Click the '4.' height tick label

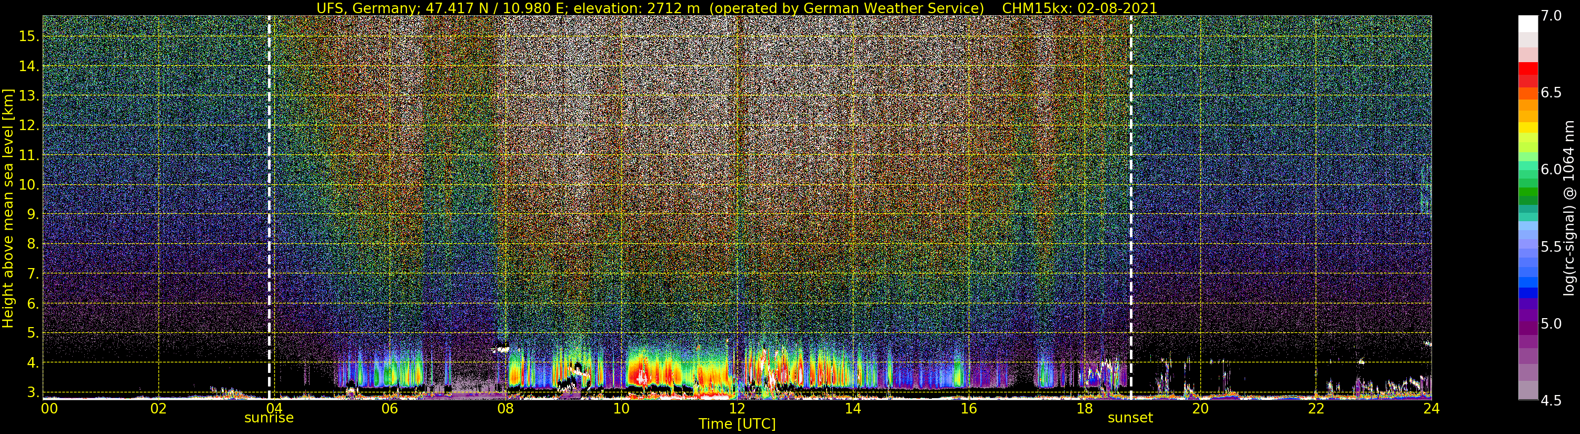coord(32,362)
